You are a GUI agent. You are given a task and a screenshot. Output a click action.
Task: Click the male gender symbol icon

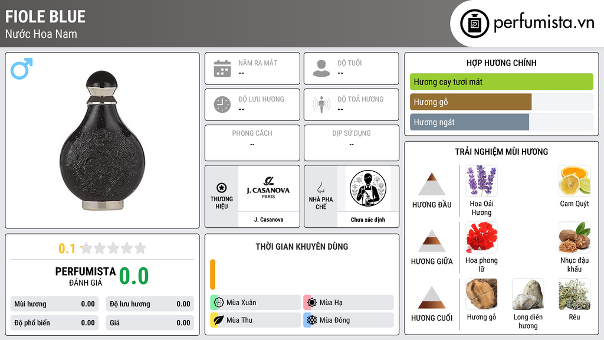click(x=22, y=68)
